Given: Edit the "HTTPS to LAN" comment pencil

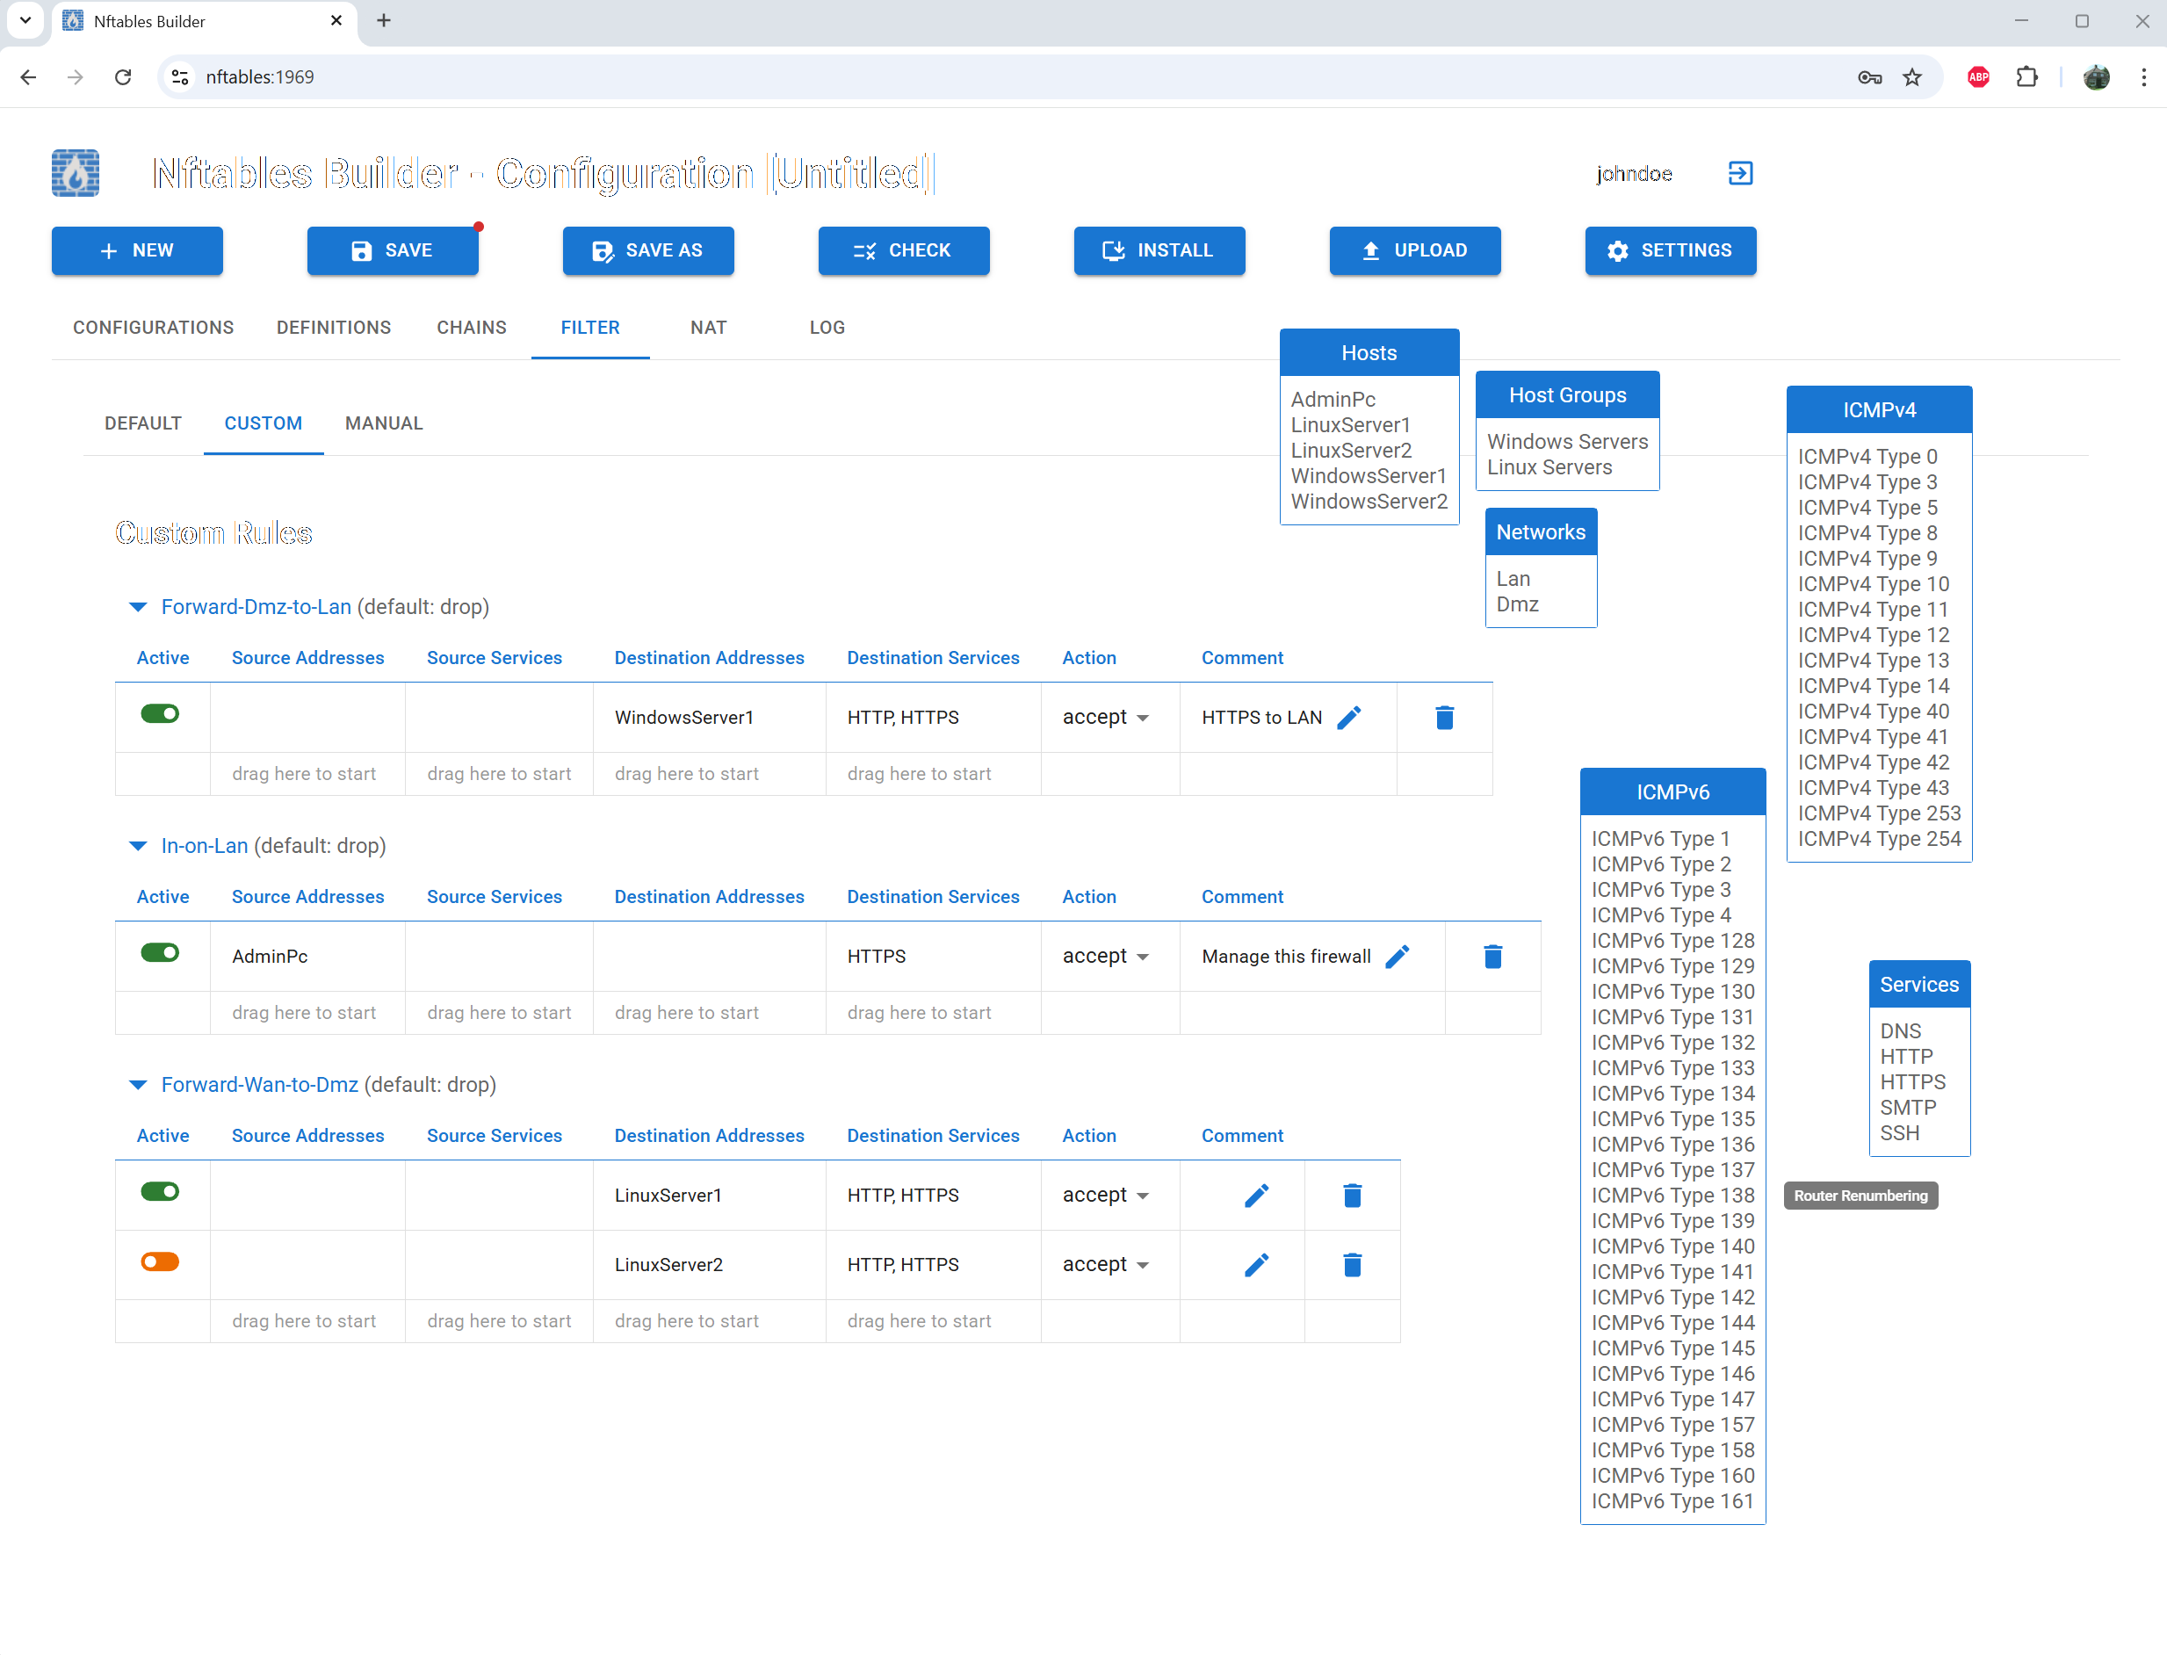Looking at the screenshot, I should (x=1349, y=717).
